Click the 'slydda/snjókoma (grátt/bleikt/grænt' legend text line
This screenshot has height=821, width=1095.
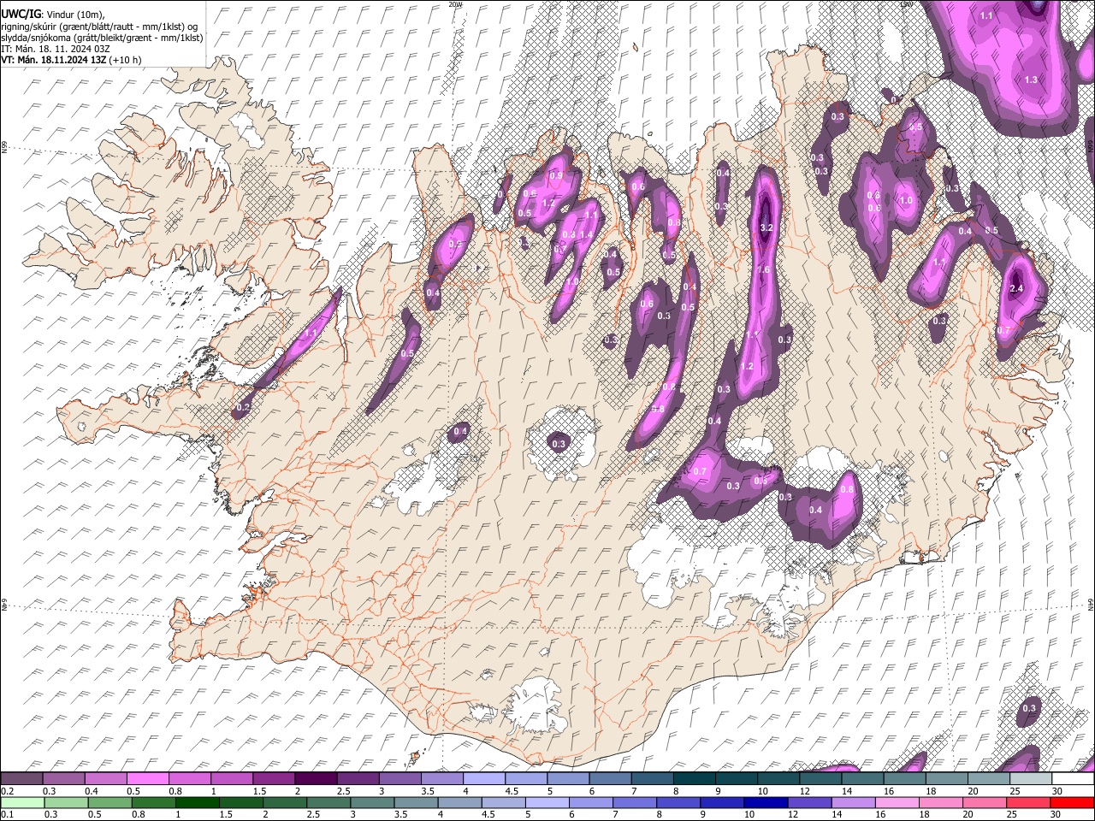(x=100, y=38)
